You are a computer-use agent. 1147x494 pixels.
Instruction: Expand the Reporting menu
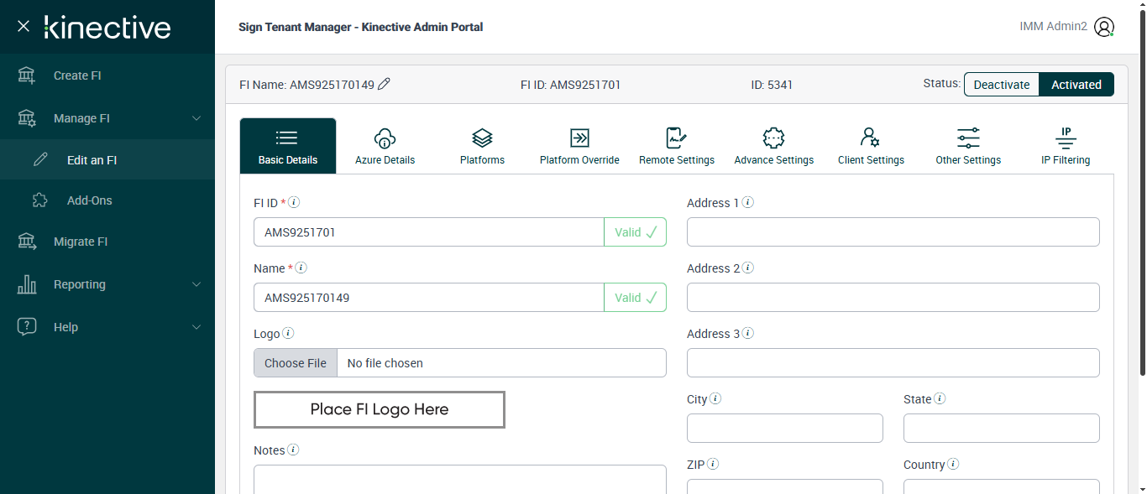[196, 284]
